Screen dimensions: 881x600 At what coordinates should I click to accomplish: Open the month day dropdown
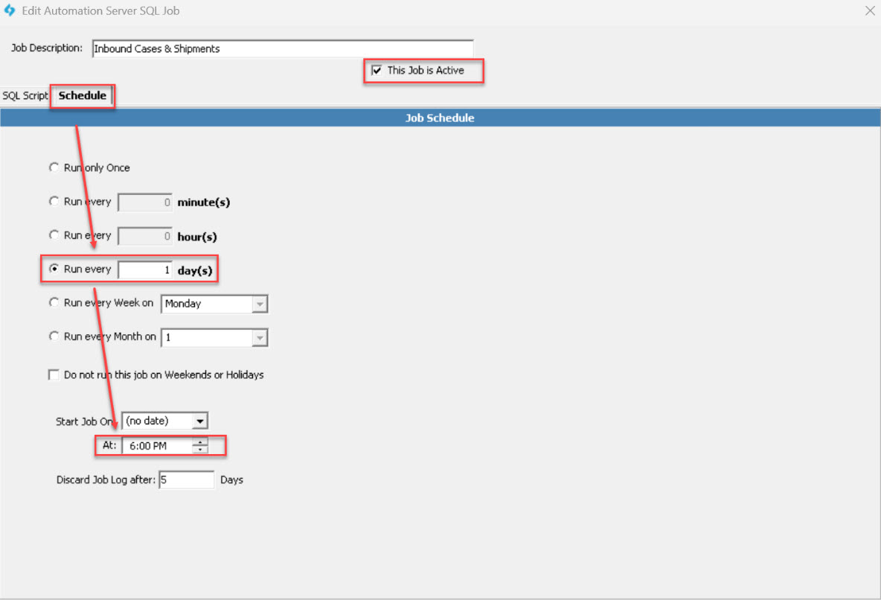260,338
